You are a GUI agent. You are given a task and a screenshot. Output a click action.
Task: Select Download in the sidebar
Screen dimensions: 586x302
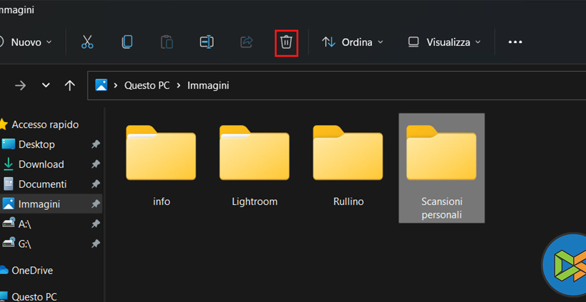41,164
